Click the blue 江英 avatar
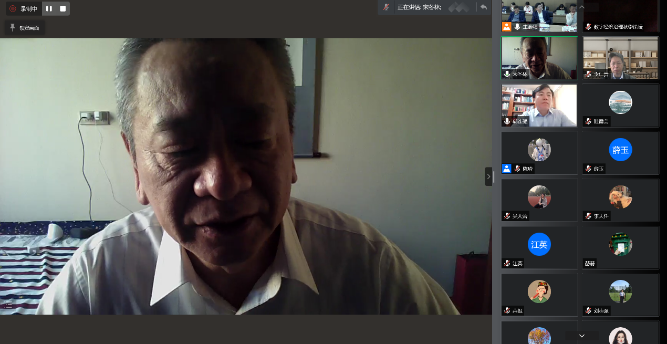The height and width of the screenshot is (344, 667). pyautogui.click(x=539, y=245)
